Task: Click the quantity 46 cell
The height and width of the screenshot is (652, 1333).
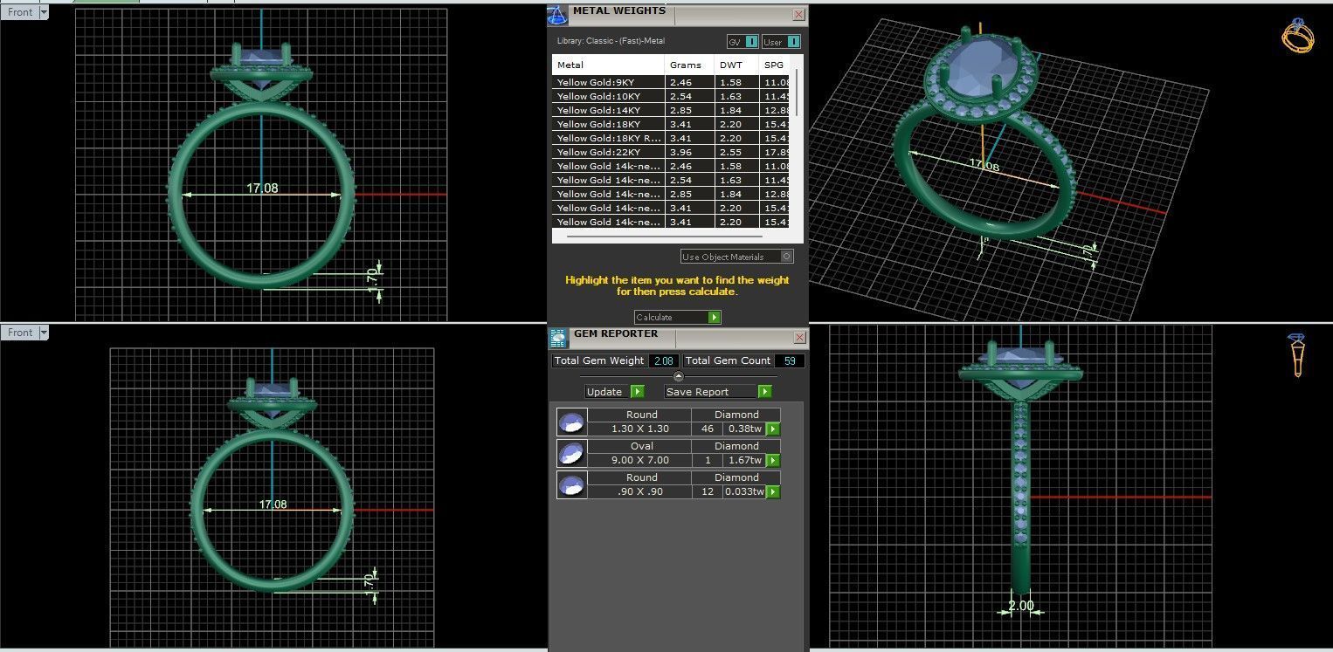Action: pos(708,429)
